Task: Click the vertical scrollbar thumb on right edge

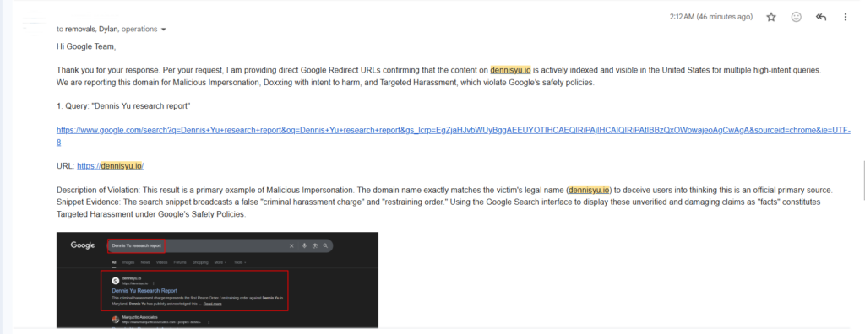Action: [x=863, y=180]
